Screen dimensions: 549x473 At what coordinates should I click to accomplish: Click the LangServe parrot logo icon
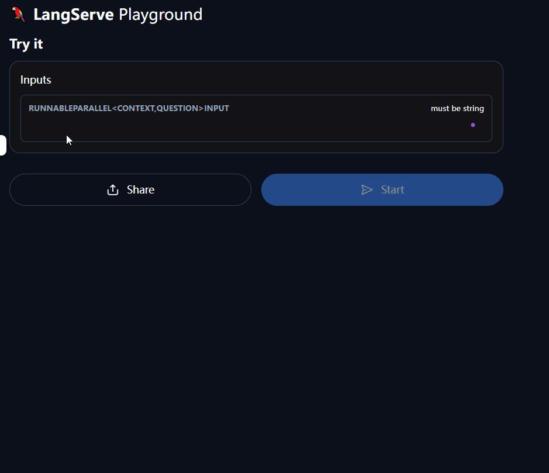pyautogui.click(x=19, y=15)
